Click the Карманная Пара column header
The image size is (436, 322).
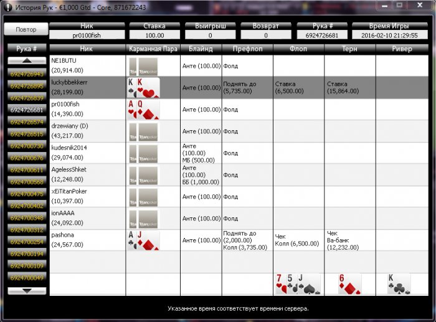[153, 49]
